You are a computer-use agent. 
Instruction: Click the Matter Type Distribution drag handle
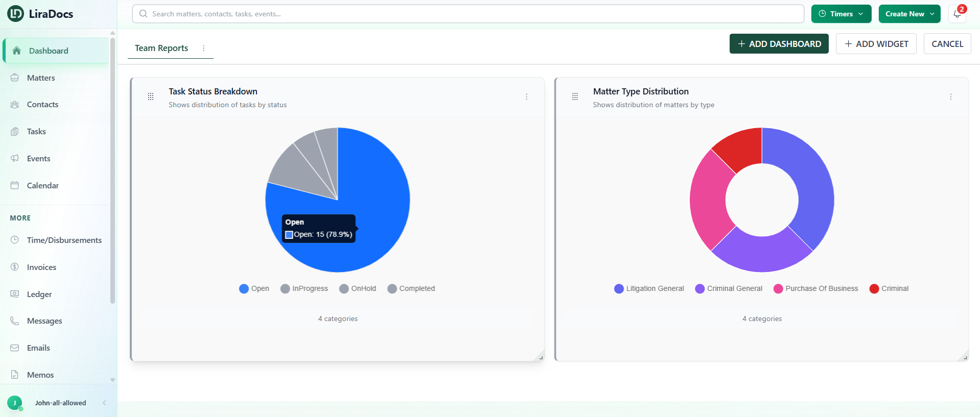pyautogui.click(x=575, y=96)
